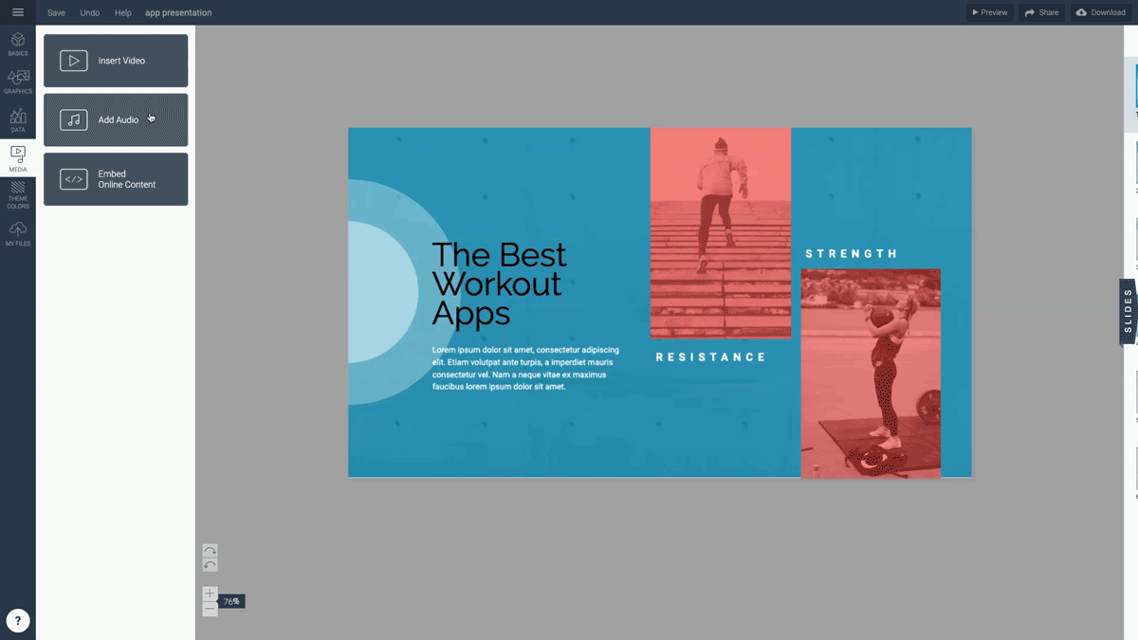Viewport: 1138px width, 640px height.
Task: Click the redo arrow near zoom controls
Action: tap(210, 548)
